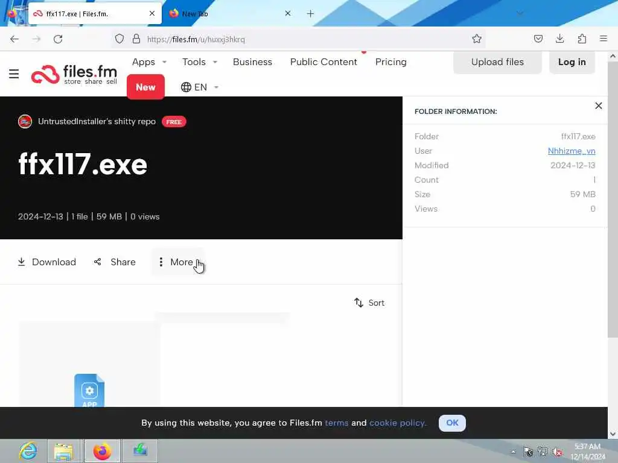This screenshot has width=618, height=463.
Task: Open the Nhhizme_vn user link
Action: [x=572, y=151]
